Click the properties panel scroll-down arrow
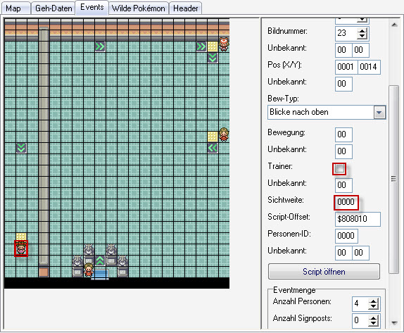This screenshot has width=404, height=333. [394, 322]
